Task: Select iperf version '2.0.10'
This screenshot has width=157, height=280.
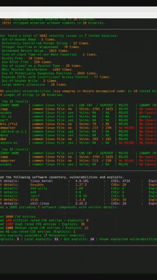Action: [81, 196]
